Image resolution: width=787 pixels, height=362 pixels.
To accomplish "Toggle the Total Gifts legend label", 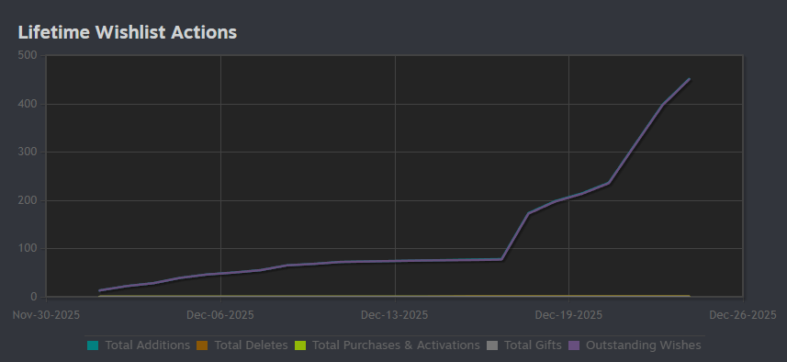I will [533, 345].
